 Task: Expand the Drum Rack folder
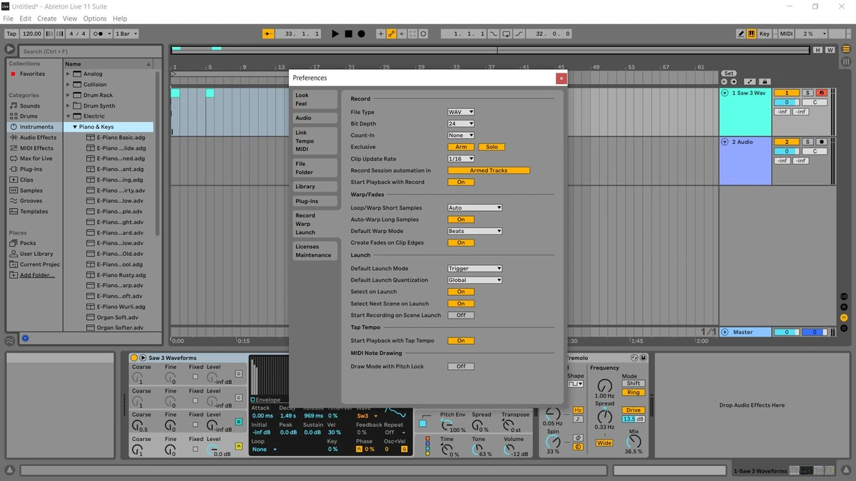pos(68,95)
